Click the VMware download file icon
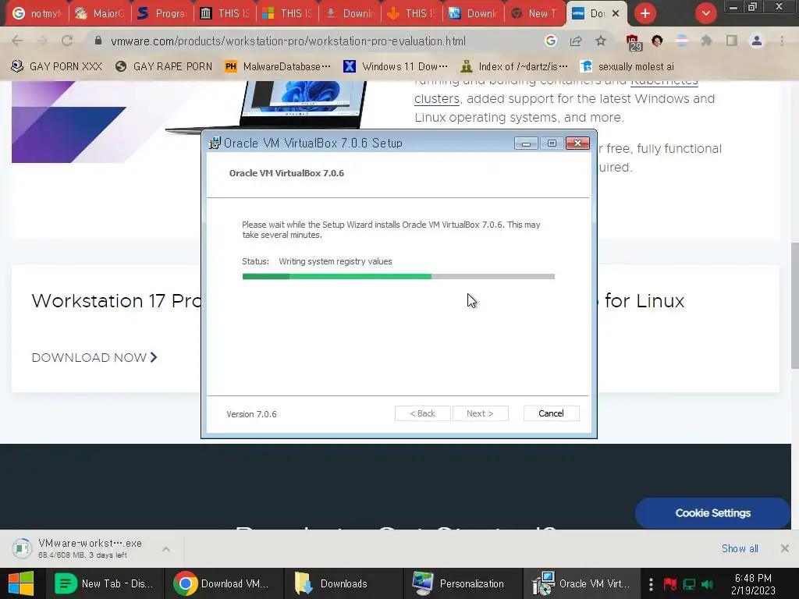This screenshot has height=599, width=799. (21, 548)
